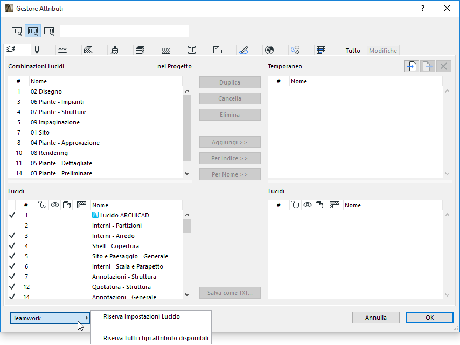The image size is (460, 345).
Task: Click the Aggiungi >> button
Action: [x=229, y=142]
